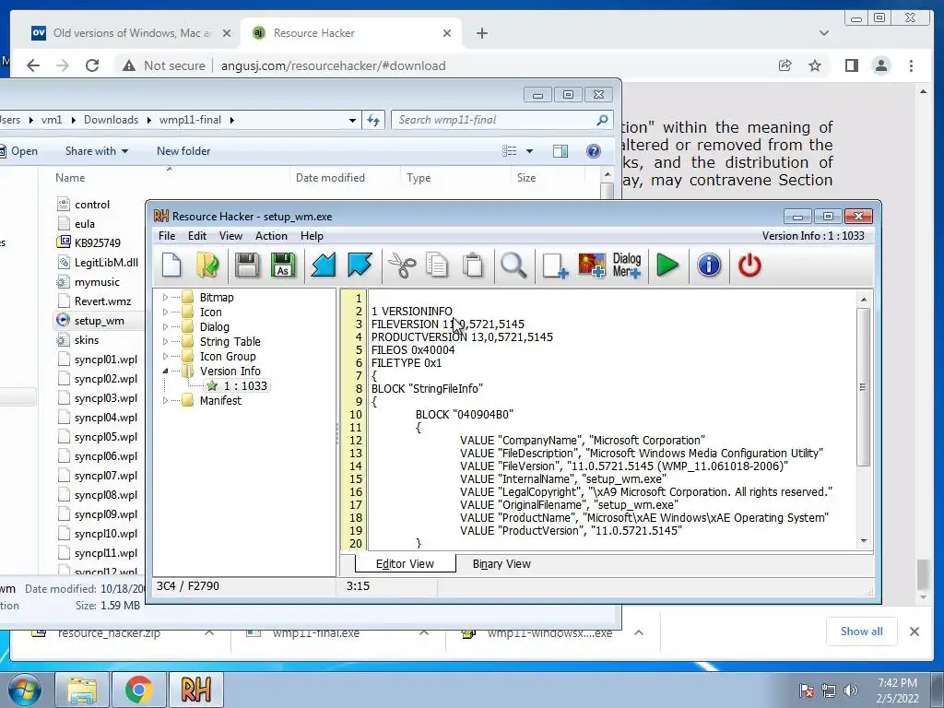Click the blue right-down arrow export icon
Viewport: 944px width, 708px height.
coord(360,265)
